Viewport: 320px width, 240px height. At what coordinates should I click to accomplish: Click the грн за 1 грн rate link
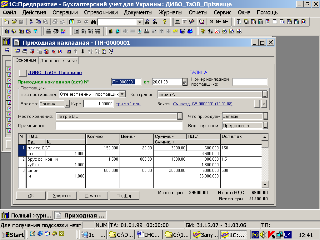pos(128,104)
